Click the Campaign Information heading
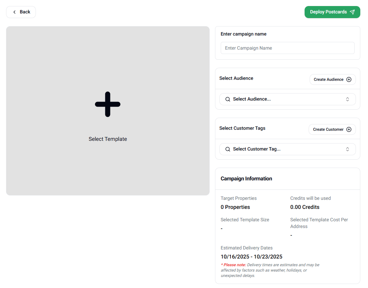The height and width of the screenshot is (288, 368). click(246, 179)
